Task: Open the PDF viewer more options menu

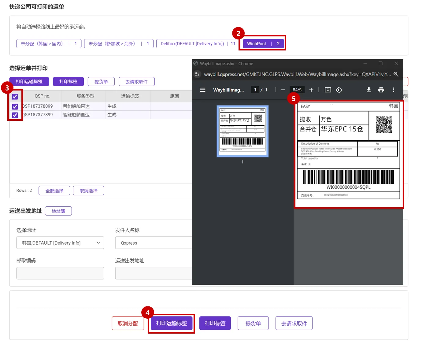Action: [x=393, y=90]
